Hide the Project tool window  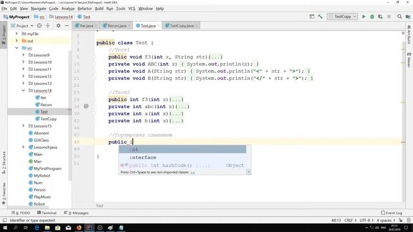click(67, 26)
